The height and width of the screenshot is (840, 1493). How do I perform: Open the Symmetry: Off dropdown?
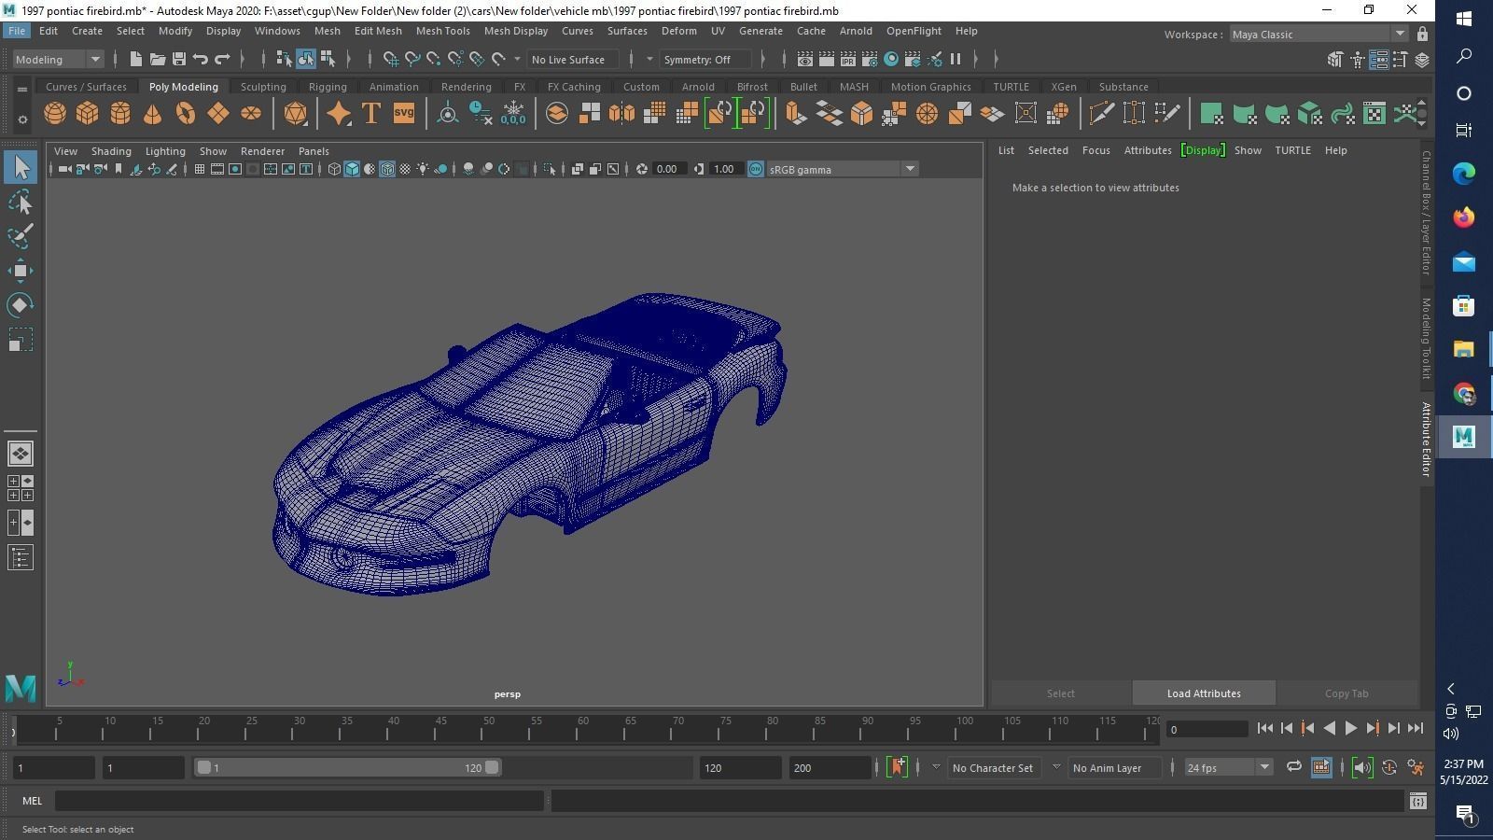(705, 60)
